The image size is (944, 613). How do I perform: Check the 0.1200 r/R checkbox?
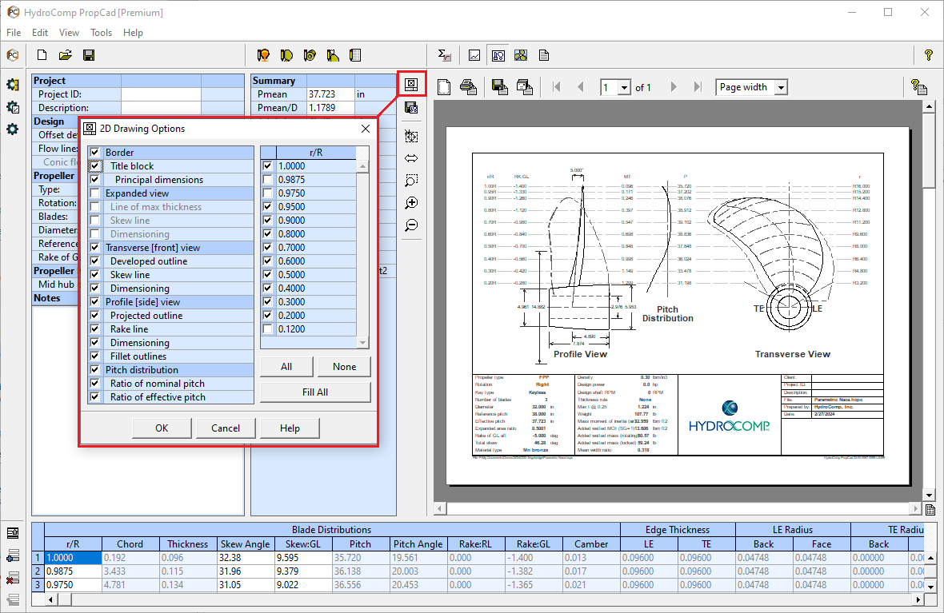pos(268,329)
